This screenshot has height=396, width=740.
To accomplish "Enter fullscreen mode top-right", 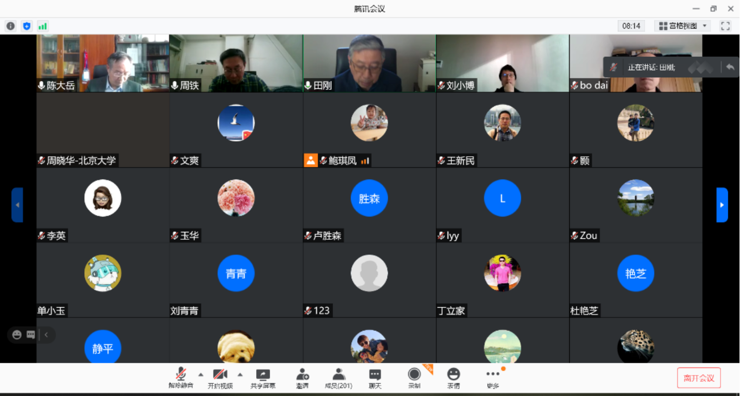I will point(725,25).
